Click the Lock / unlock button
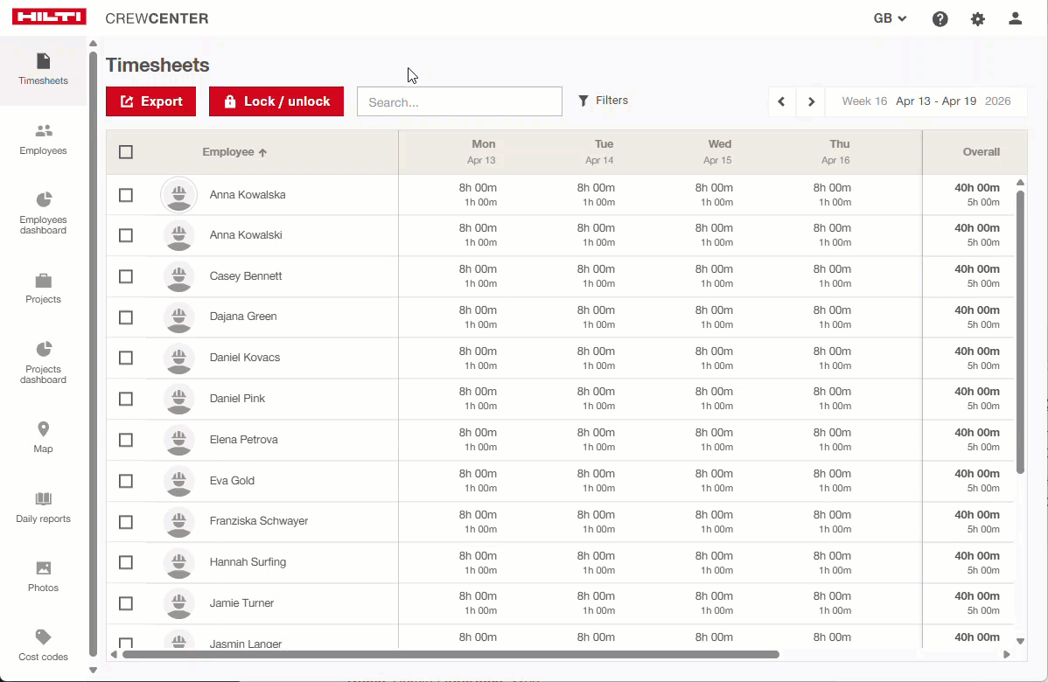 tap(276, 101)
